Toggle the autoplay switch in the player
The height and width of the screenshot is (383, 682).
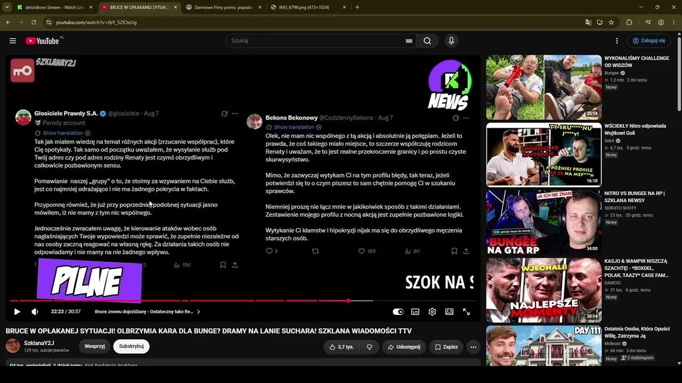tap(398, 312)
